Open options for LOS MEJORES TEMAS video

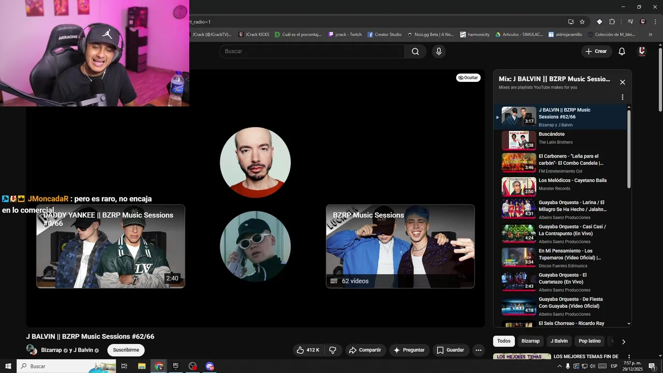629,357
